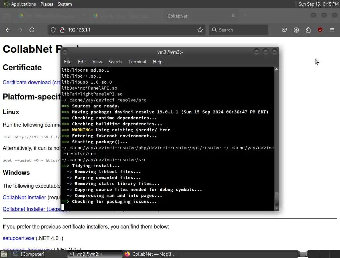
Task: Open the Firefox account icon
Action: [296, 30]
